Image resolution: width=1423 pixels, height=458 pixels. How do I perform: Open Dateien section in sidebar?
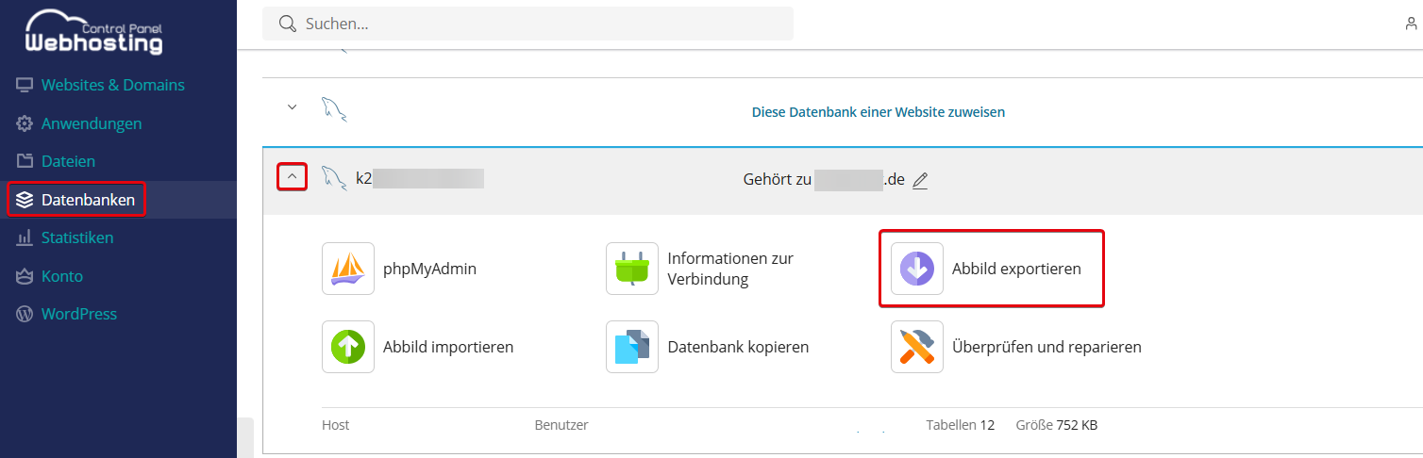tap(68, 161)
